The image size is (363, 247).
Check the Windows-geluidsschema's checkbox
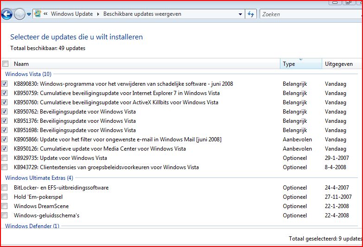[x=5, y=215]
